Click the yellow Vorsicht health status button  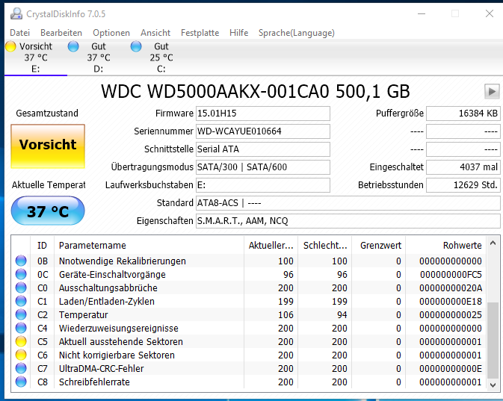click(x=48, y=146)
